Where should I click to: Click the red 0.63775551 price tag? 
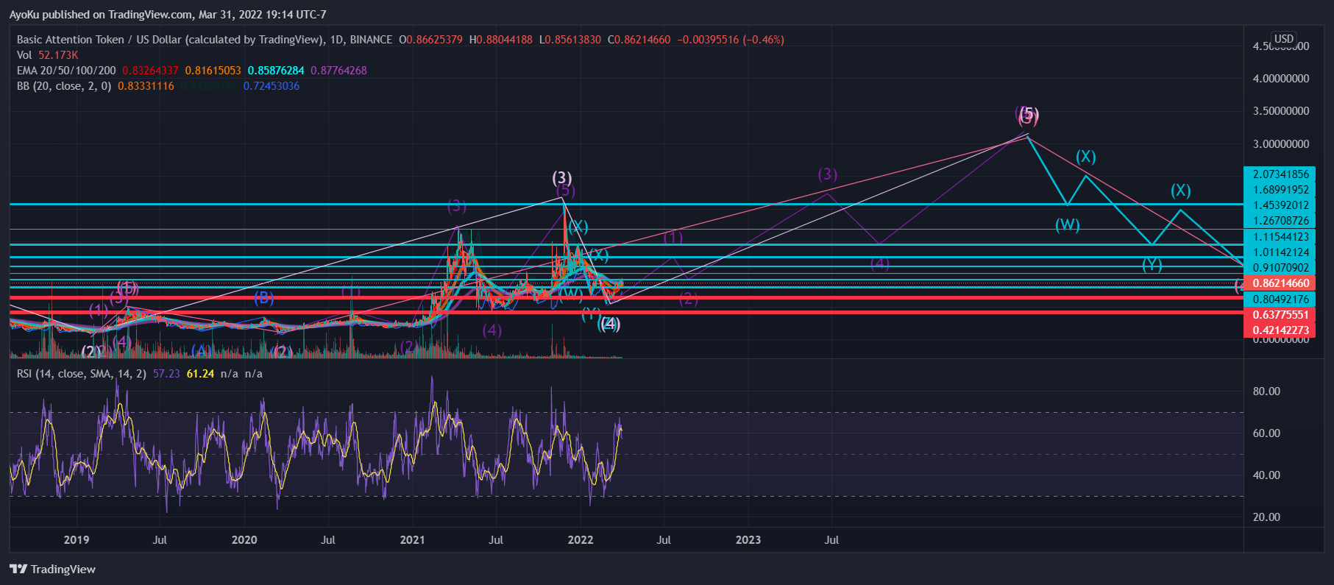(x=1280, y=315)
